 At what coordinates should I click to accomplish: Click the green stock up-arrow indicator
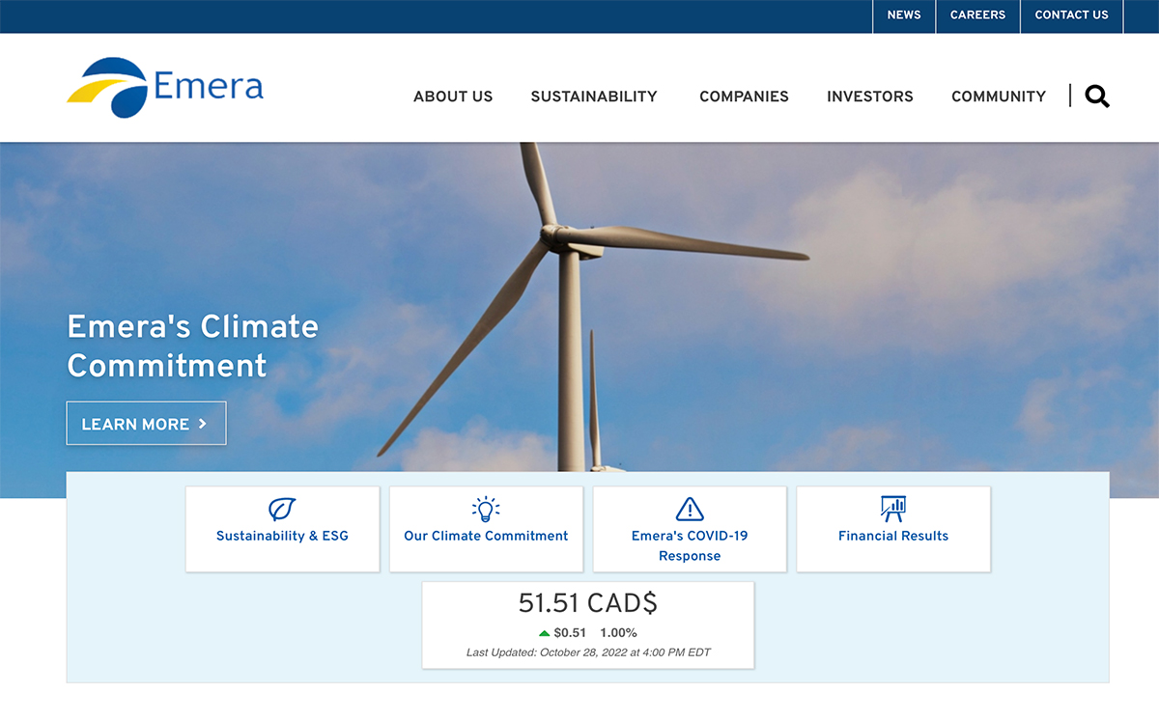click(544, 633)
